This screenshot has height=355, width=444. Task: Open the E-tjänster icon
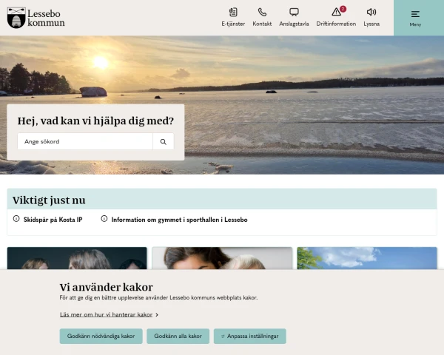(x=233, y=12)
